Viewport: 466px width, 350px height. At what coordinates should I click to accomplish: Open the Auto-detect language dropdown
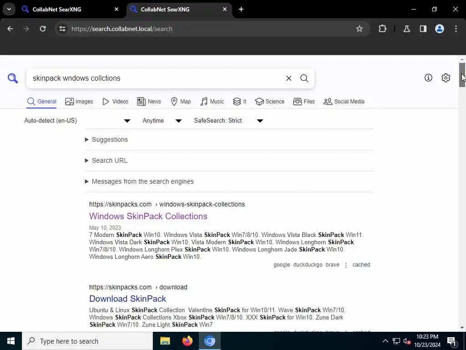point(77,120)
